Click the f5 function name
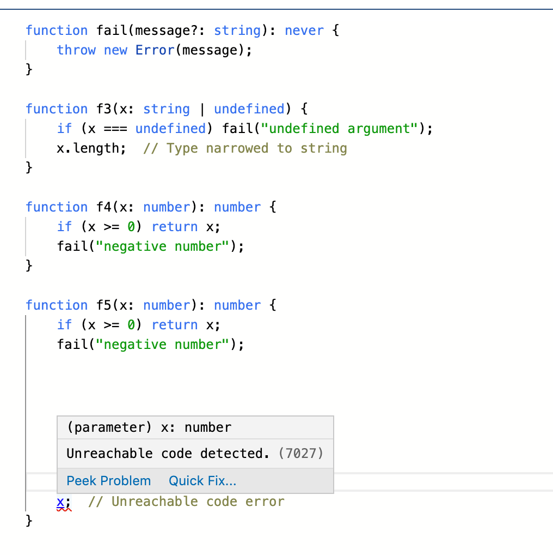Viewport: 553px width, 555px height. (x=104, y=305)
